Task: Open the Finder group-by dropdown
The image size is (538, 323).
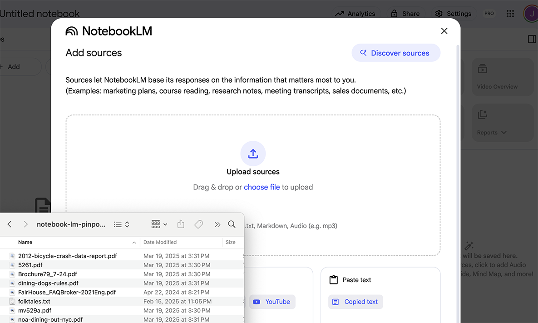Action: [159, 224]
